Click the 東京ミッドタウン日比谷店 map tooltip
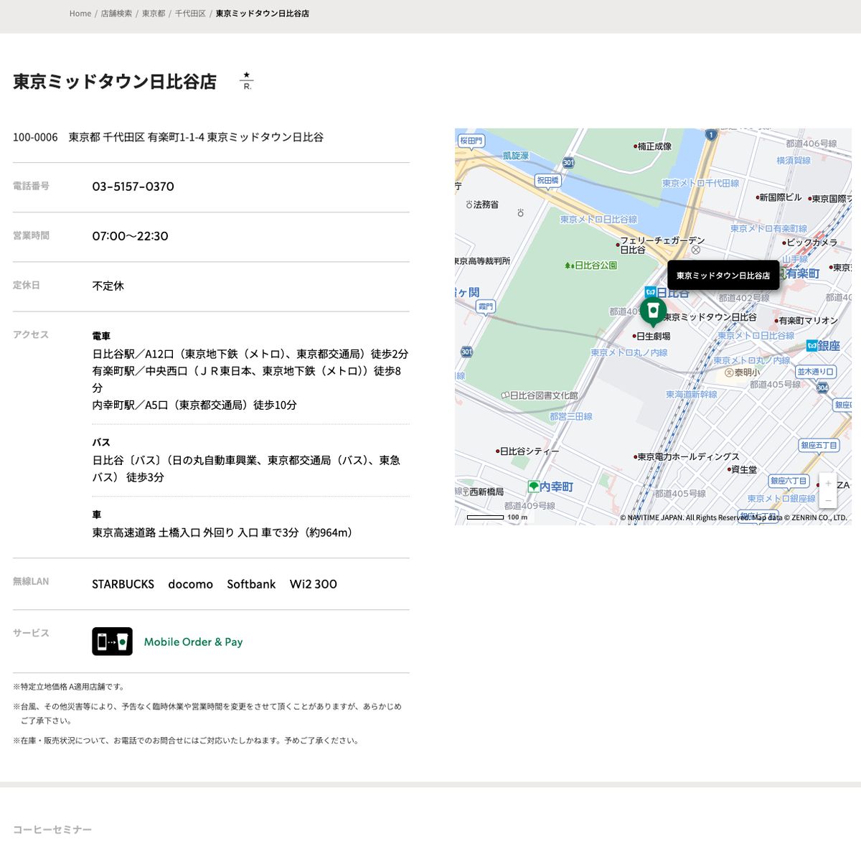 pos(723,276)
